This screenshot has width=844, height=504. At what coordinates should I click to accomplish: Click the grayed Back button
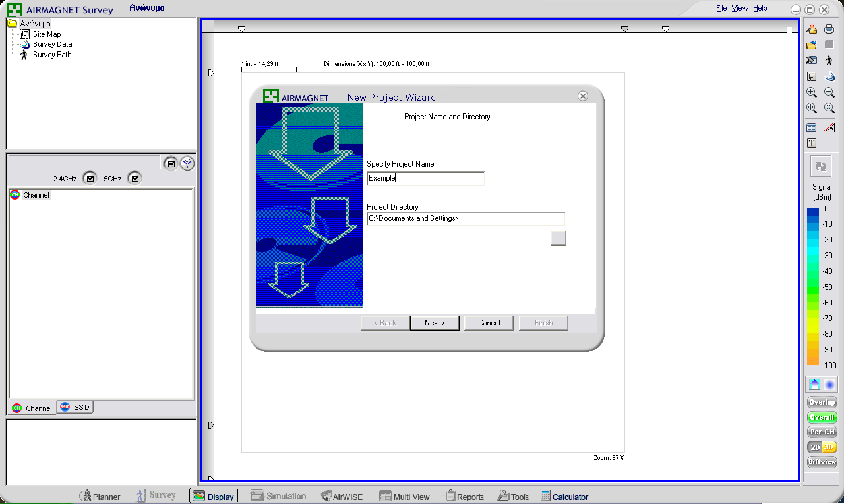[x=385, y=323]
